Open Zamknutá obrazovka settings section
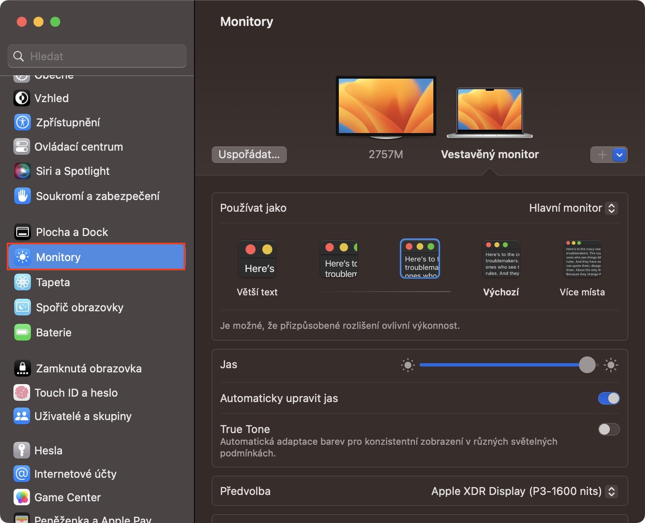The height and width of the screenshot is (523, 645). (x=89, y=369)
